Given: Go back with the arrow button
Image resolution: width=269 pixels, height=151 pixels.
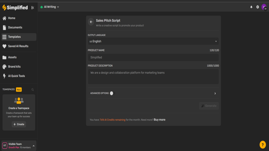Looking at the screenshot, I should tap(91, 22).
